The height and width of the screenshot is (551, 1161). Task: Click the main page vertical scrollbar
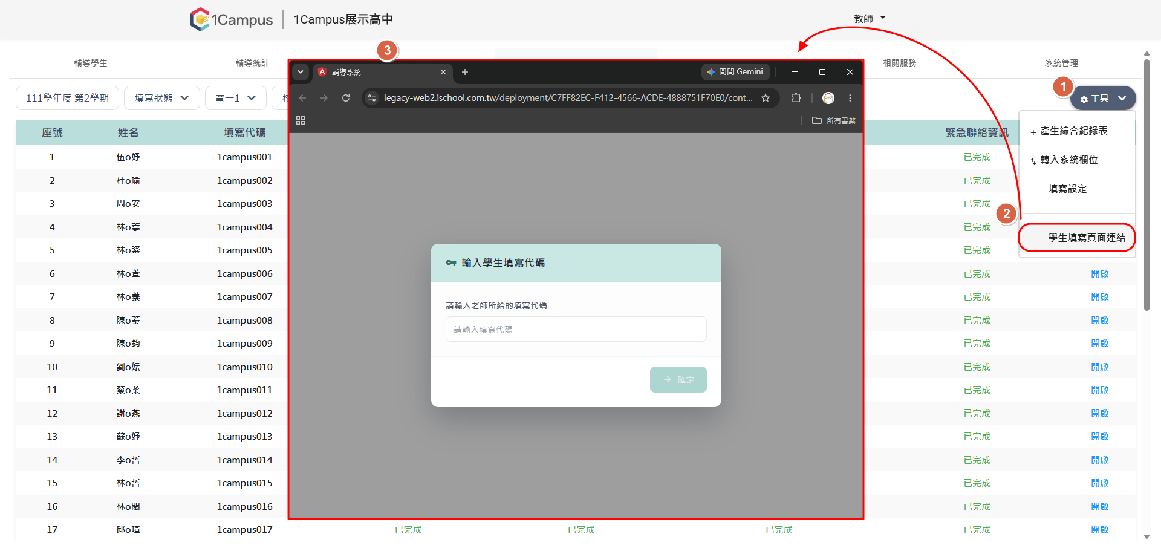(1146, 184)
